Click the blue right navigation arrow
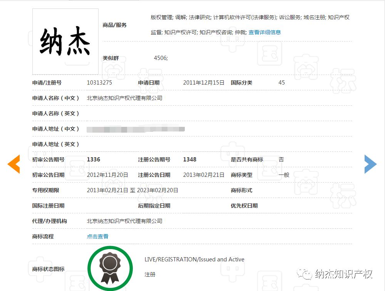The image size is (385, 291). coord(371,164)
